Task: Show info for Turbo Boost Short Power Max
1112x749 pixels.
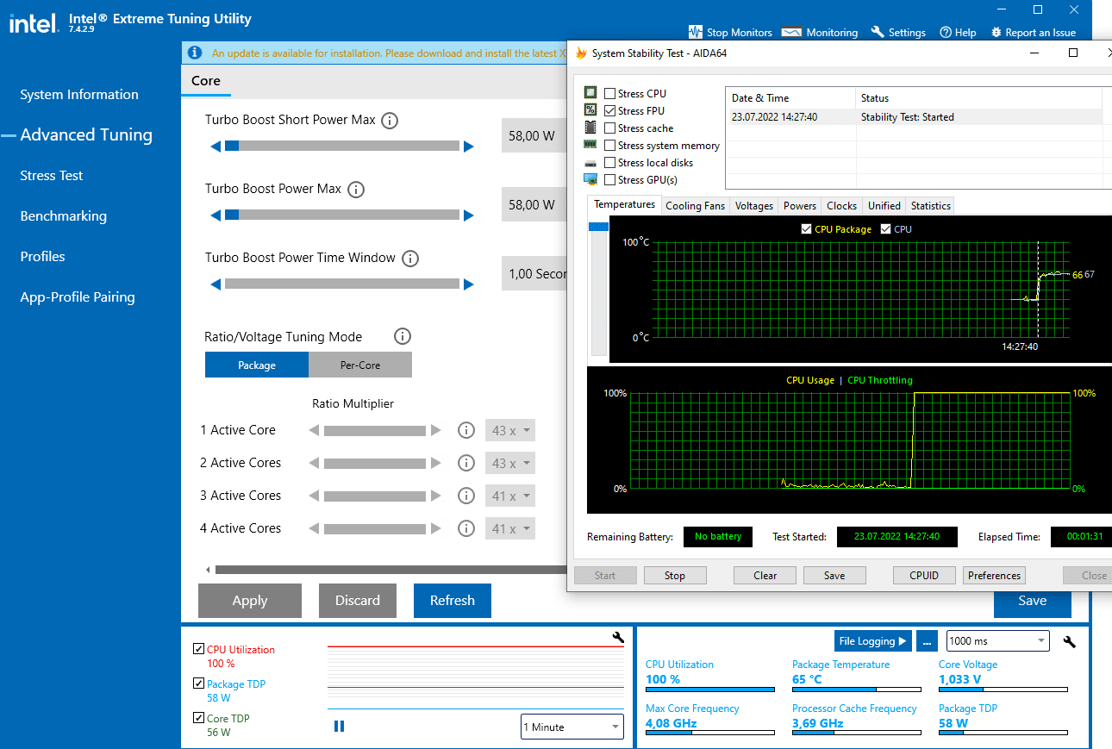Action: click(390, 121)
